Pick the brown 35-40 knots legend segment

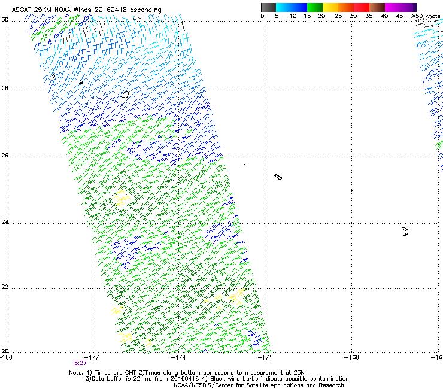[x=377, y=7]
